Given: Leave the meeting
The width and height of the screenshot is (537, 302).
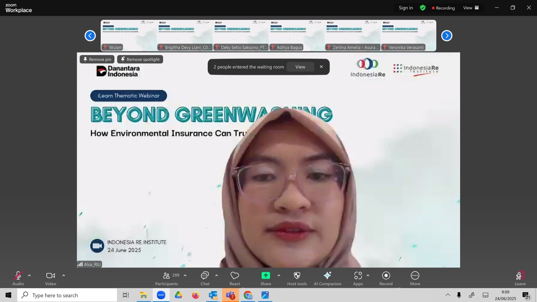Looking at the screenshot, I should [x=520, y=279].
